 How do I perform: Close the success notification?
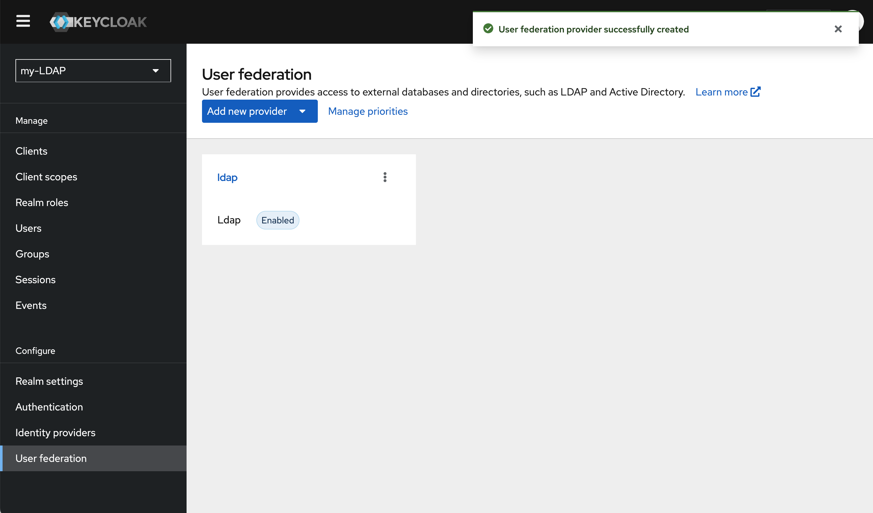[838, 29]
